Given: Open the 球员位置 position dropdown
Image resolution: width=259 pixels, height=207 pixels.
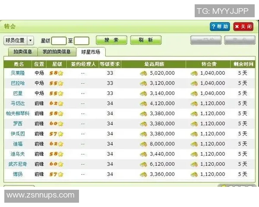Looking at the screenshot, I should pyautogui.click(x=19, y=41).
